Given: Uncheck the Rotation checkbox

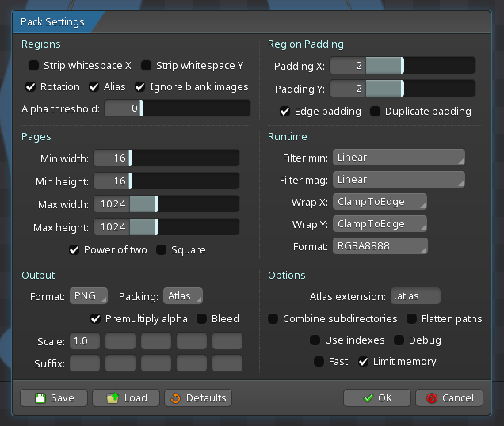Looking at the screenshot, I should click(x=32, y=87).
